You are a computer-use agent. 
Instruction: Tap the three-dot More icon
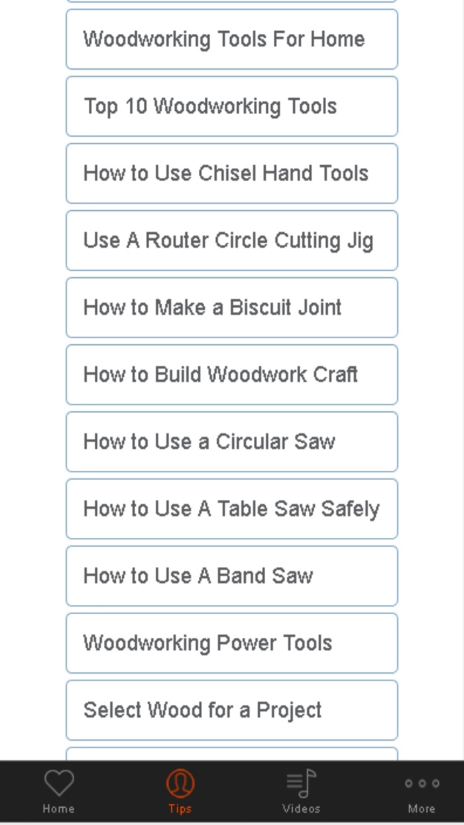click(421, 783)
